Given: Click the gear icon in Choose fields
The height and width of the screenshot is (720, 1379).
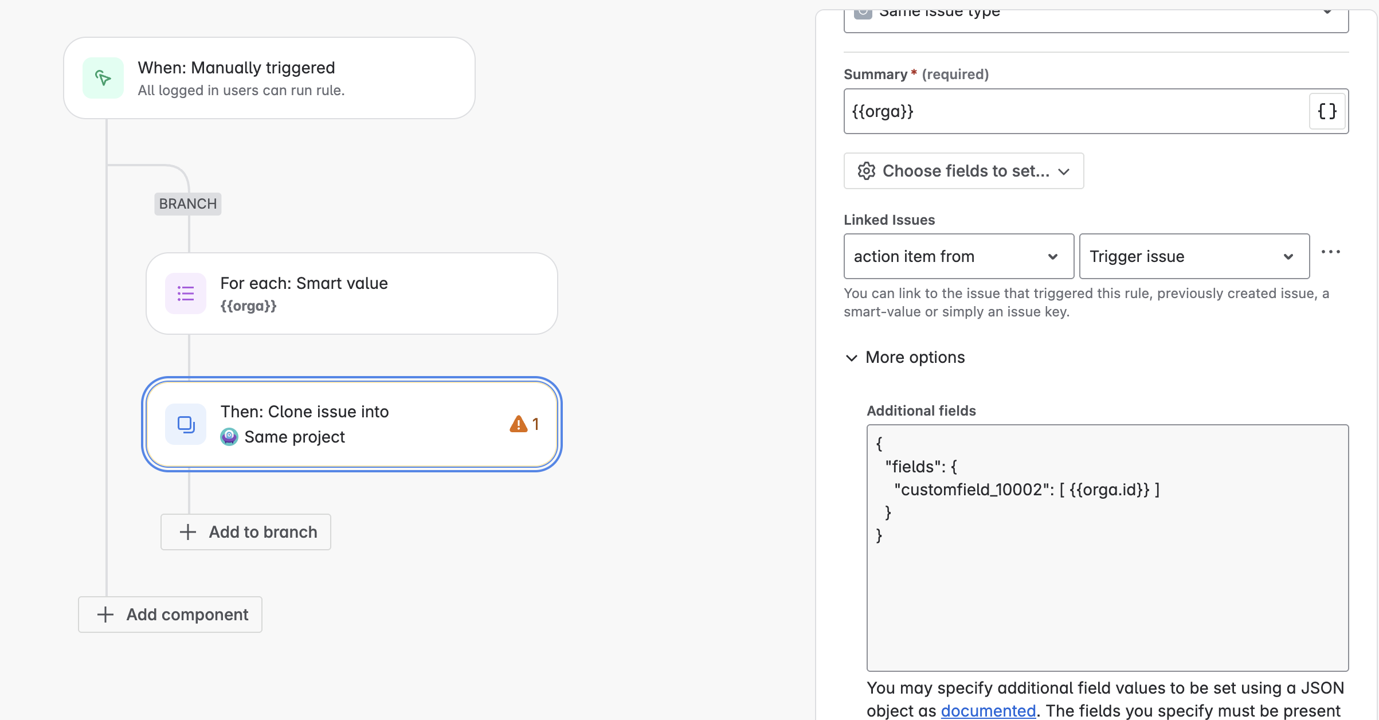Looking at the screenshot, I should click(x=866, y=171).
